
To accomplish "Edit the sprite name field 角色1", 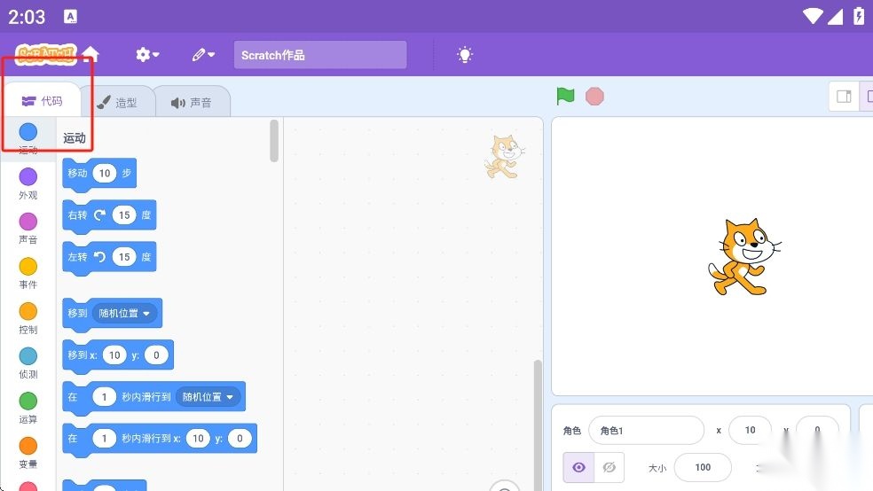I will 646,431.
